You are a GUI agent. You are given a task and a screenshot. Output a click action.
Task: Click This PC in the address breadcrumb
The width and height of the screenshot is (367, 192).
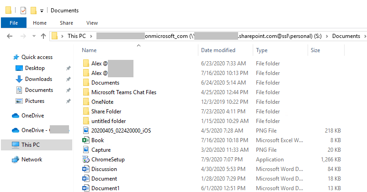point(76,36)
